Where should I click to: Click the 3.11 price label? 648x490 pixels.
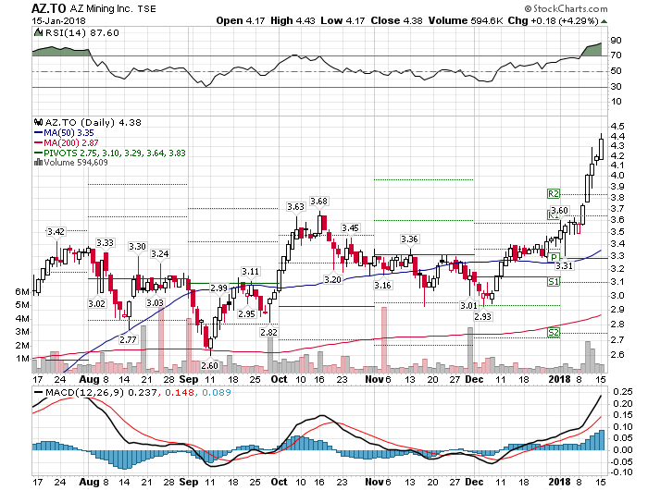tap(251, 271)
